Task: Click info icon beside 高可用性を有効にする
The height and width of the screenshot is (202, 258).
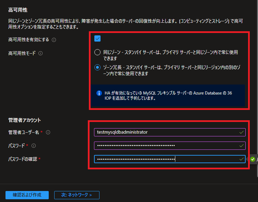Action: pyautogui.click(x=54, y=40)
